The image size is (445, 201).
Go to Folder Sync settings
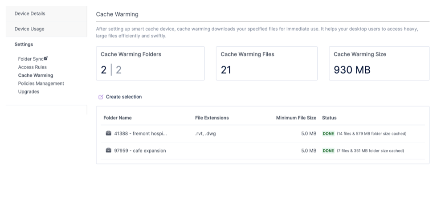pyautogui.click(x=31, y=59)
